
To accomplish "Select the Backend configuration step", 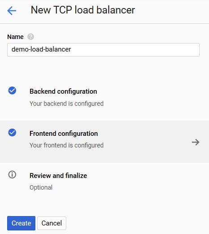I will (x=104, y=100).
